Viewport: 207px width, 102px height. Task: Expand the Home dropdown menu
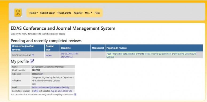(x=34, y=13)
